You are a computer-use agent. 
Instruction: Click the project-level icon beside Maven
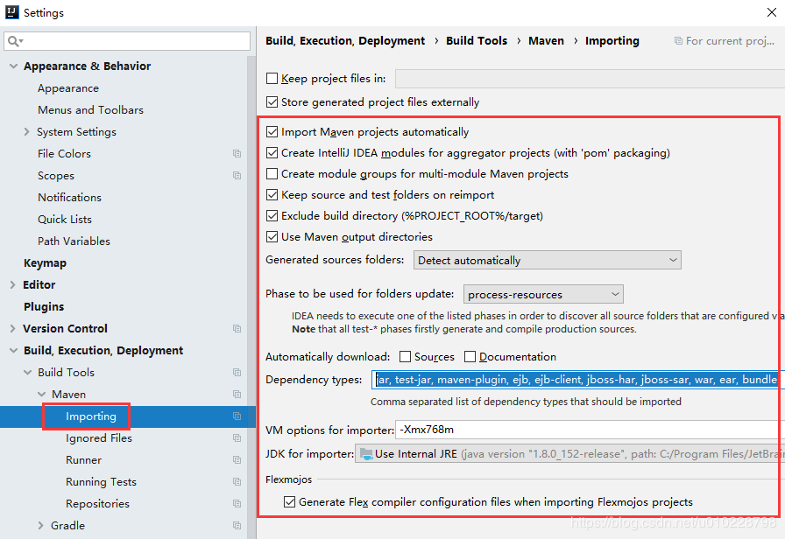(x=237, y=395)
